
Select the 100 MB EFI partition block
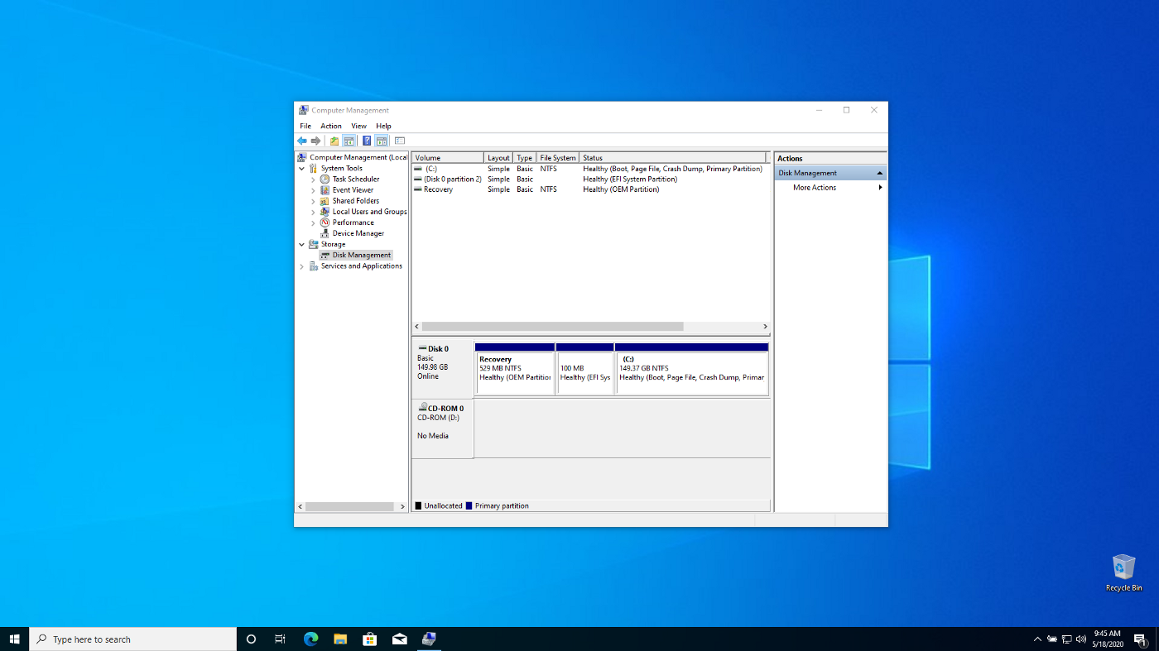click(585, 369)
